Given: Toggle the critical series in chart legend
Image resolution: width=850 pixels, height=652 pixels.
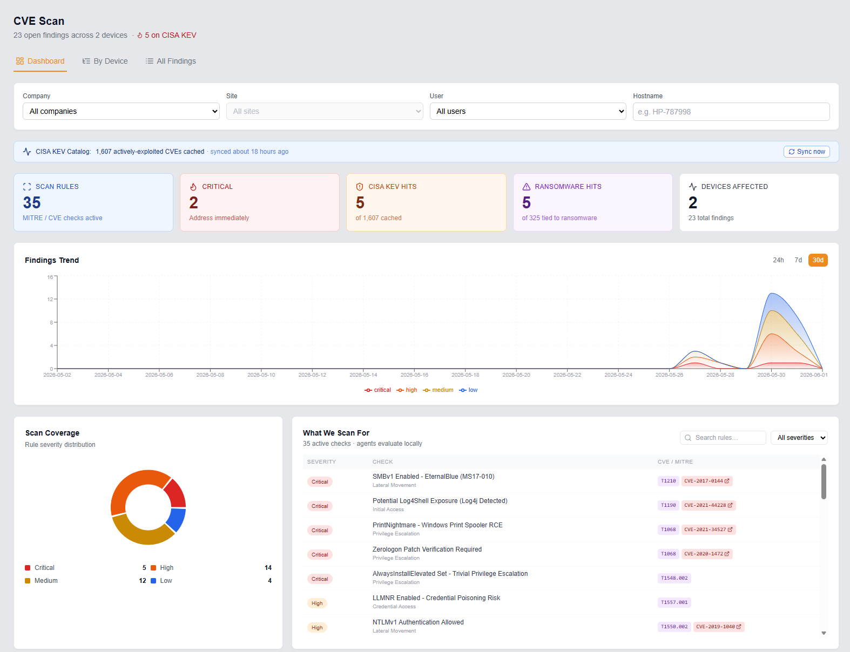Looking at the screenshot, I should pos(377,390).
